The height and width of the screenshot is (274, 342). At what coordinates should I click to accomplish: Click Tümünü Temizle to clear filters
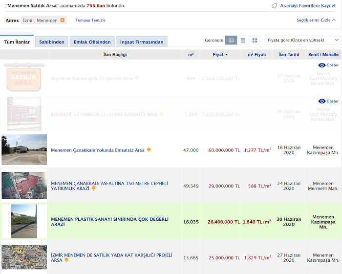(x=90, y=20)
